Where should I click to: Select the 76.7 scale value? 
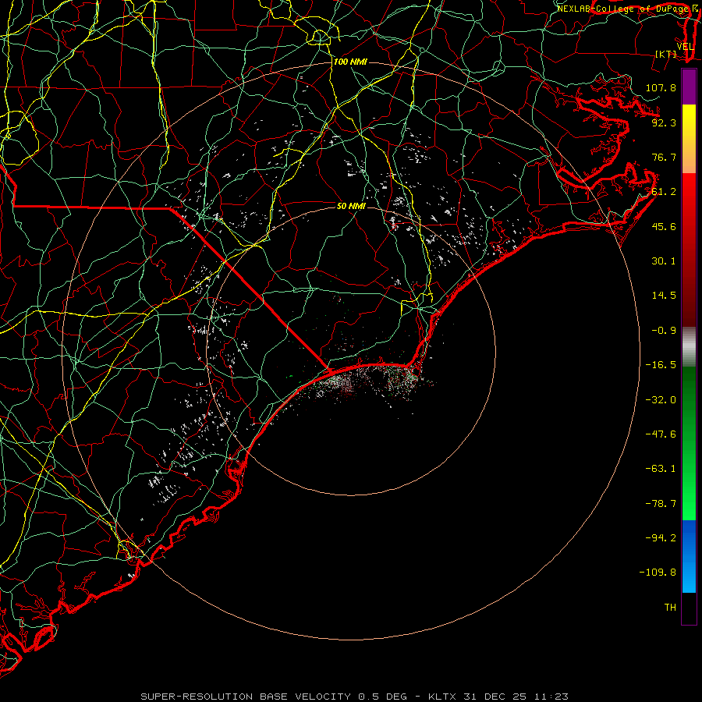click(x=664, y=157)
